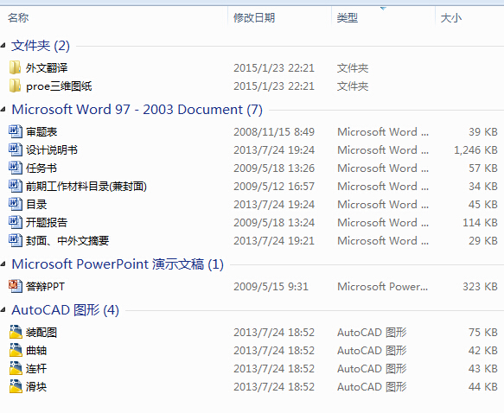Click the size value 45 KB
504x413 pixels.
[482, 204]
